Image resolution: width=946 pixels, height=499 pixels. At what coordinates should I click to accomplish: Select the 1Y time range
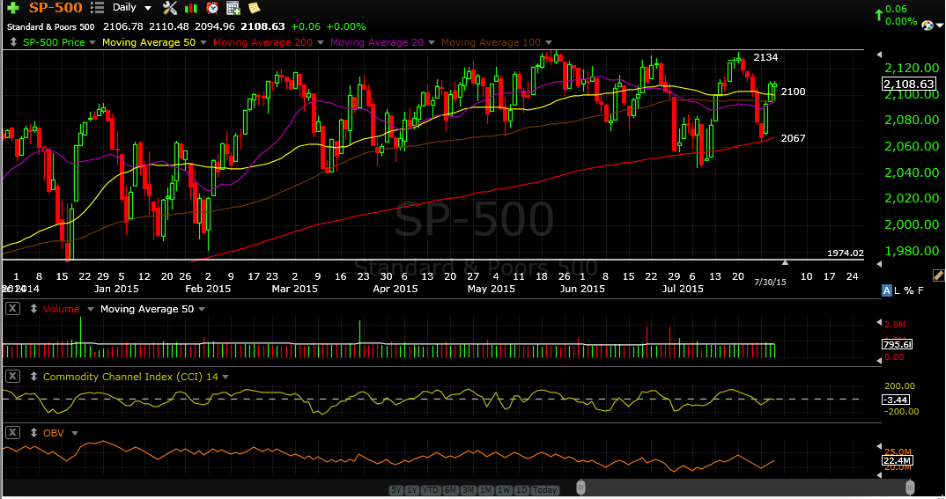(412, 490)
